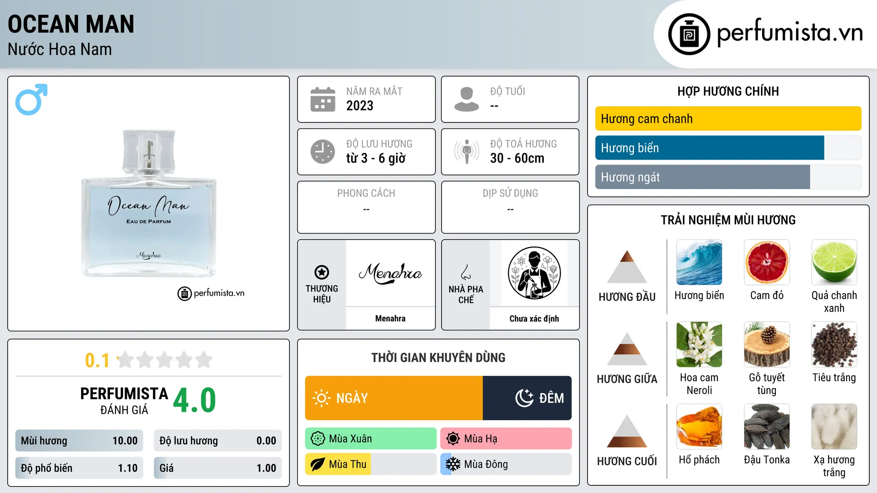
Task: Click the perfumista.vn site name in header
Action: pos(790,33)
